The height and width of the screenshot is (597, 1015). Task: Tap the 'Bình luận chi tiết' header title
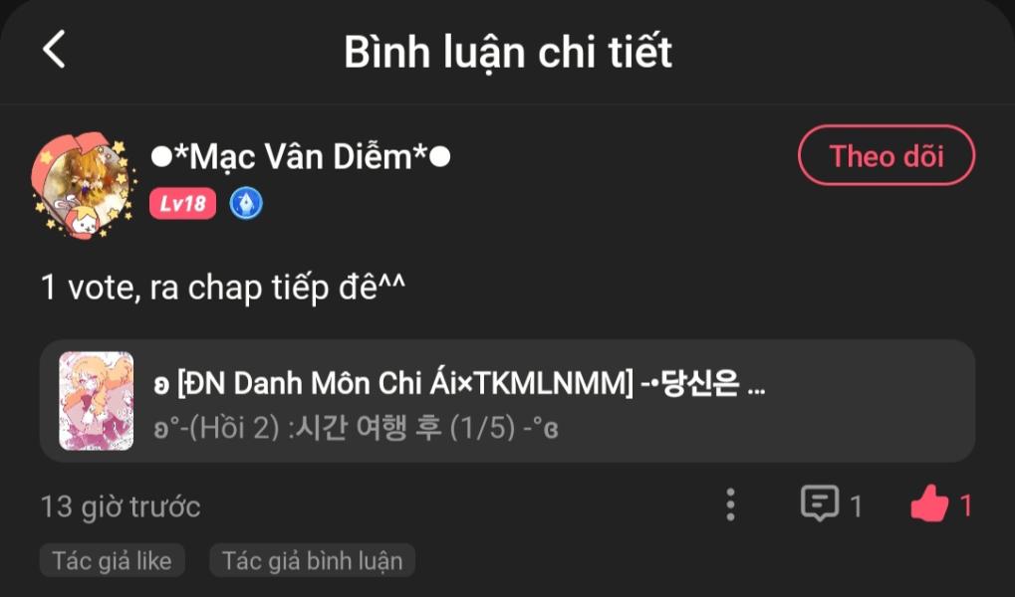tap(508, 52)
